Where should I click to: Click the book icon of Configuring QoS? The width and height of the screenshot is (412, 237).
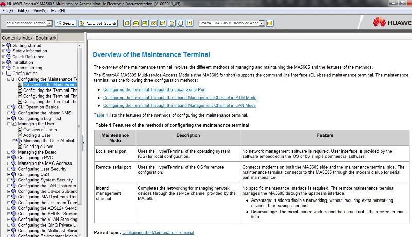[x=14, y=174]
